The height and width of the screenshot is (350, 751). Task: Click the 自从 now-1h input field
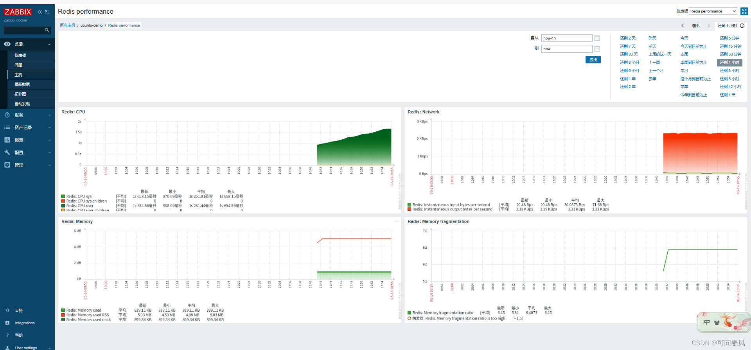567,38
